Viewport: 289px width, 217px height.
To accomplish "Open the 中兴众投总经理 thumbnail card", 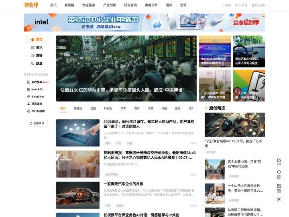I will [215, 51].
